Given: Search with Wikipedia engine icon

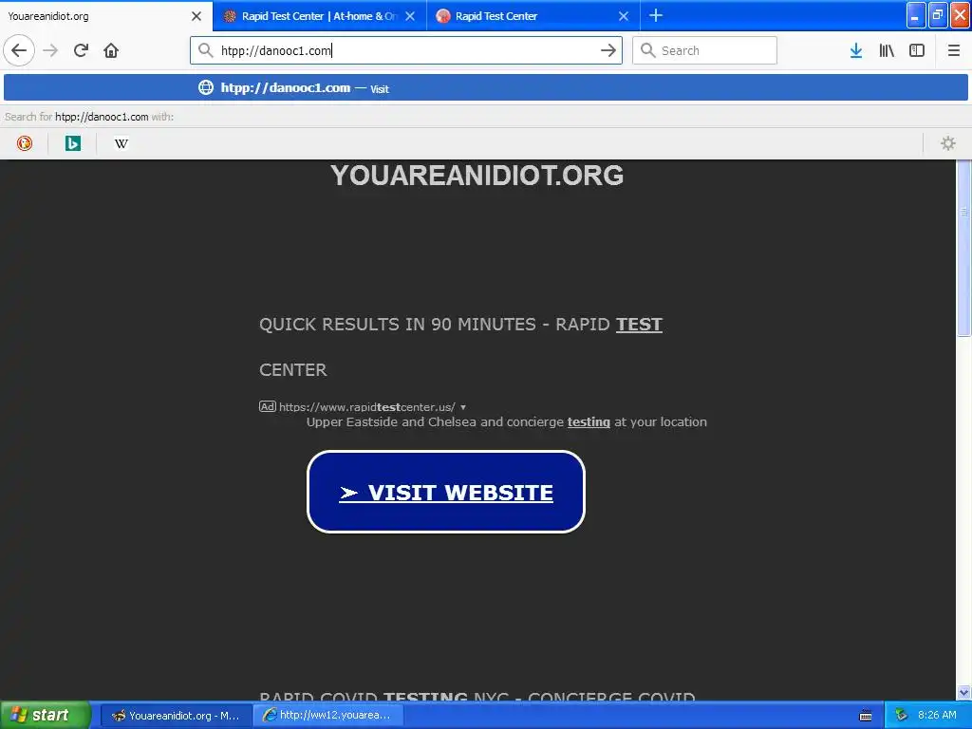Looking at the screenshot, I should (x=121, y=143).
